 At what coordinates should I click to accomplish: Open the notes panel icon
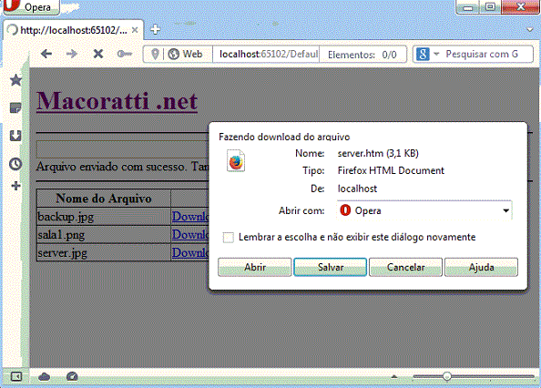(x=15, y=107)
